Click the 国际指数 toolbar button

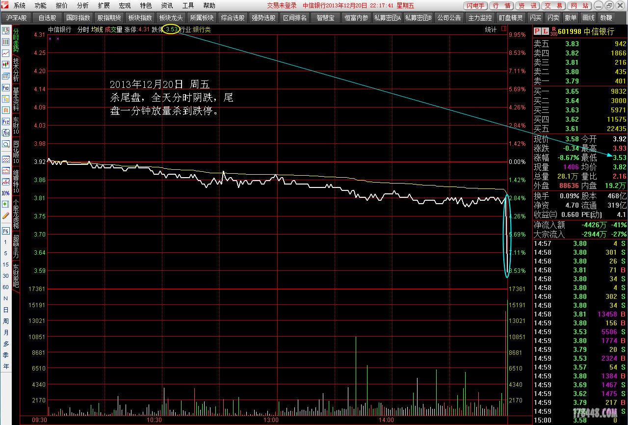pos(78,18)
